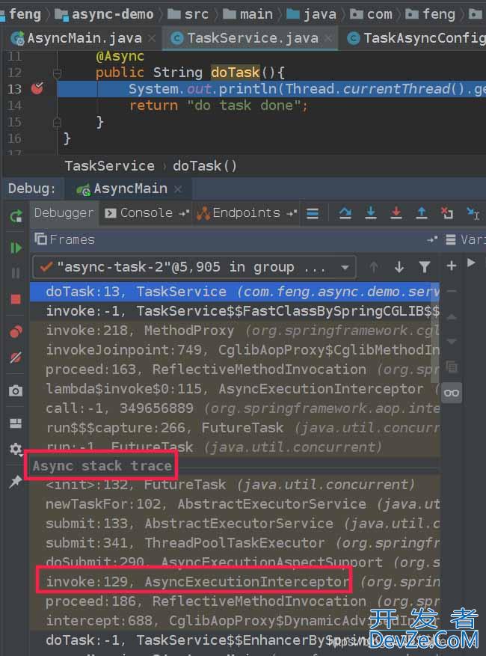The image size is (486, 656).
Task: Resume program execution
Action: pos(16,248)
